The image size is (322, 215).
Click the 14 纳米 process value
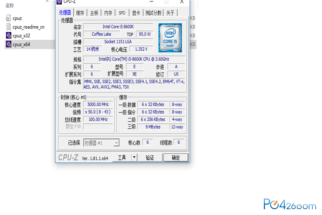click(x=93, y=49)
